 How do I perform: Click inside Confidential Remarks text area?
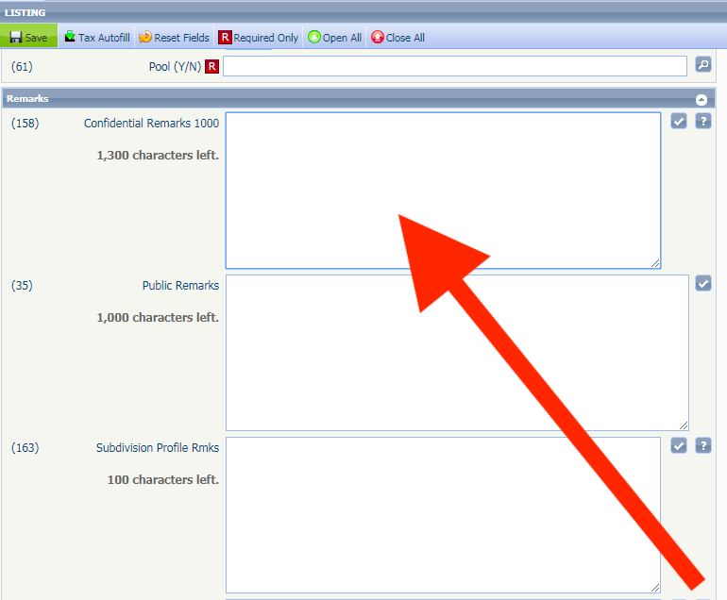click(443, 191)
